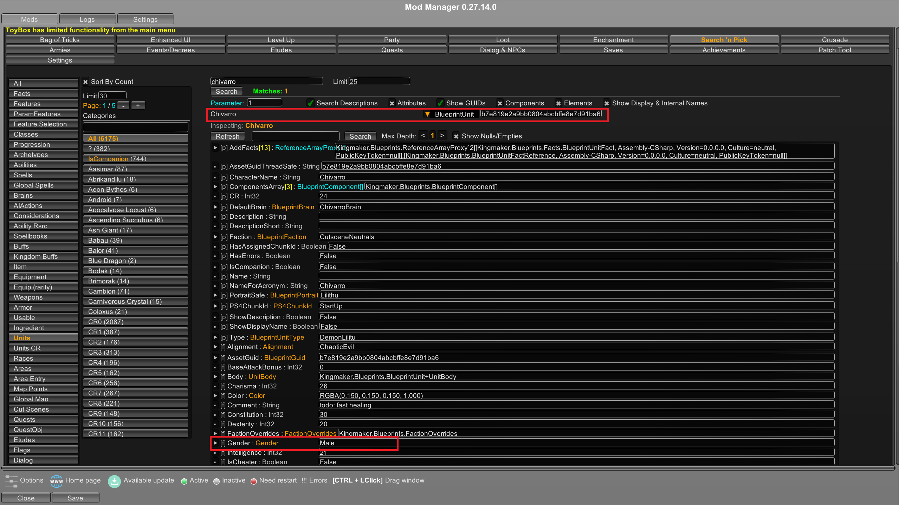Select the CR0 (2087) category
Screen dimensions: 899x505
(136, 322)
